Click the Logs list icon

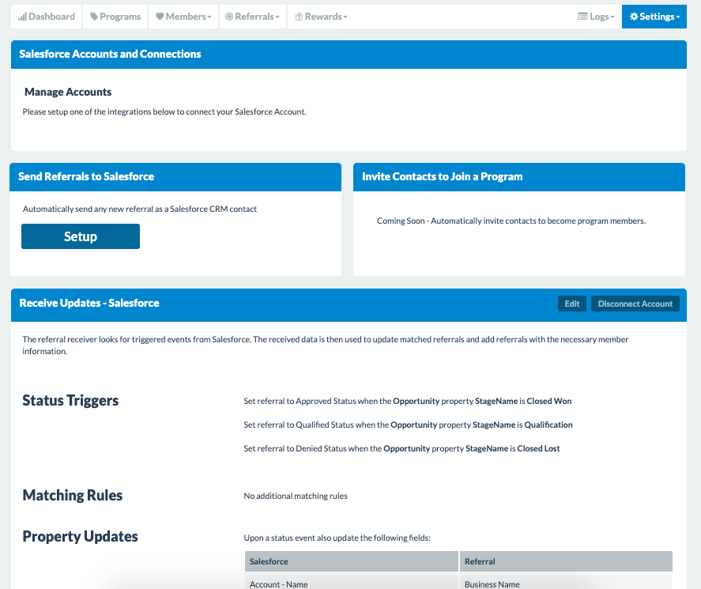point(582,17)
